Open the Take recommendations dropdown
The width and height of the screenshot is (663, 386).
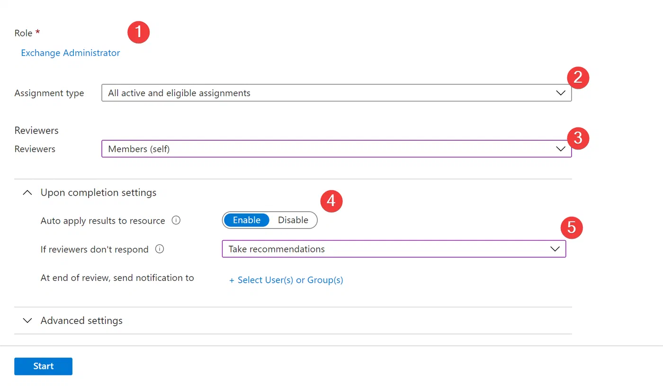click(394, 249)
